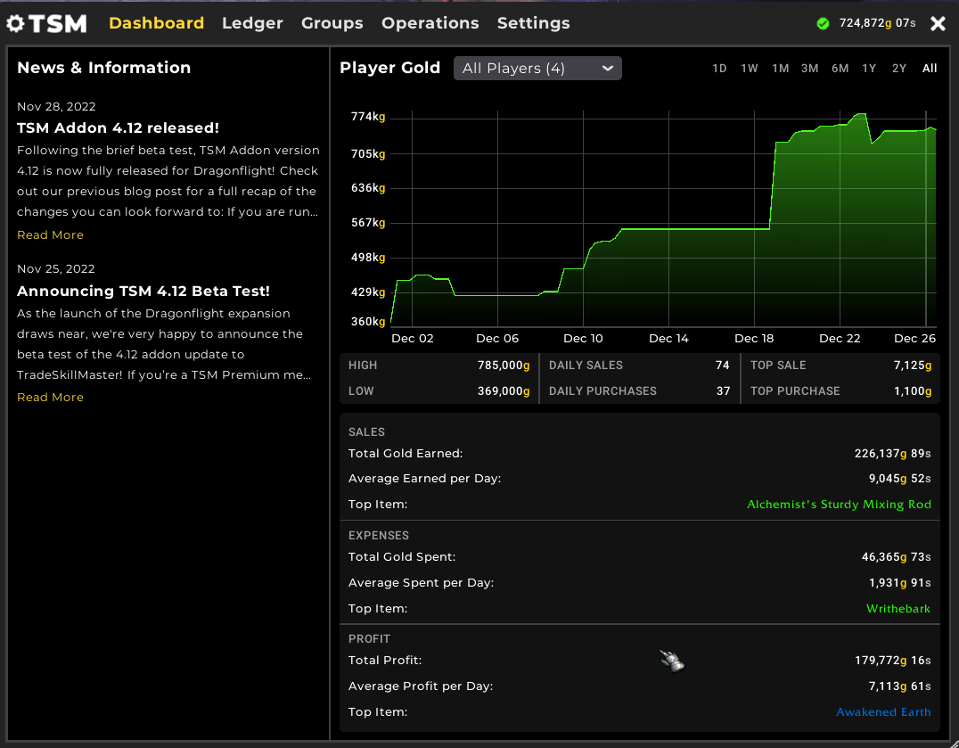
Task: Switch graph range to 2Y
Action: point(899,69)
